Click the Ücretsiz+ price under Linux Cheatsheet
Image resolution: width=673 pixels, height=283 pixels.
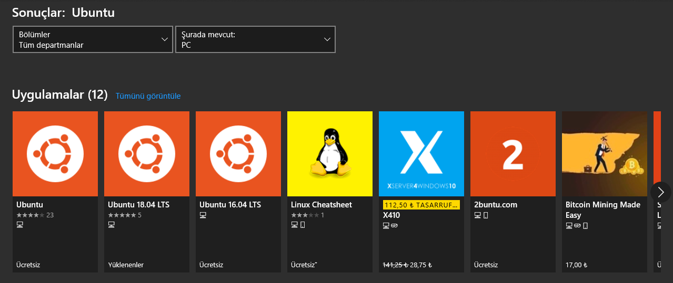click(x=304, y=265)
